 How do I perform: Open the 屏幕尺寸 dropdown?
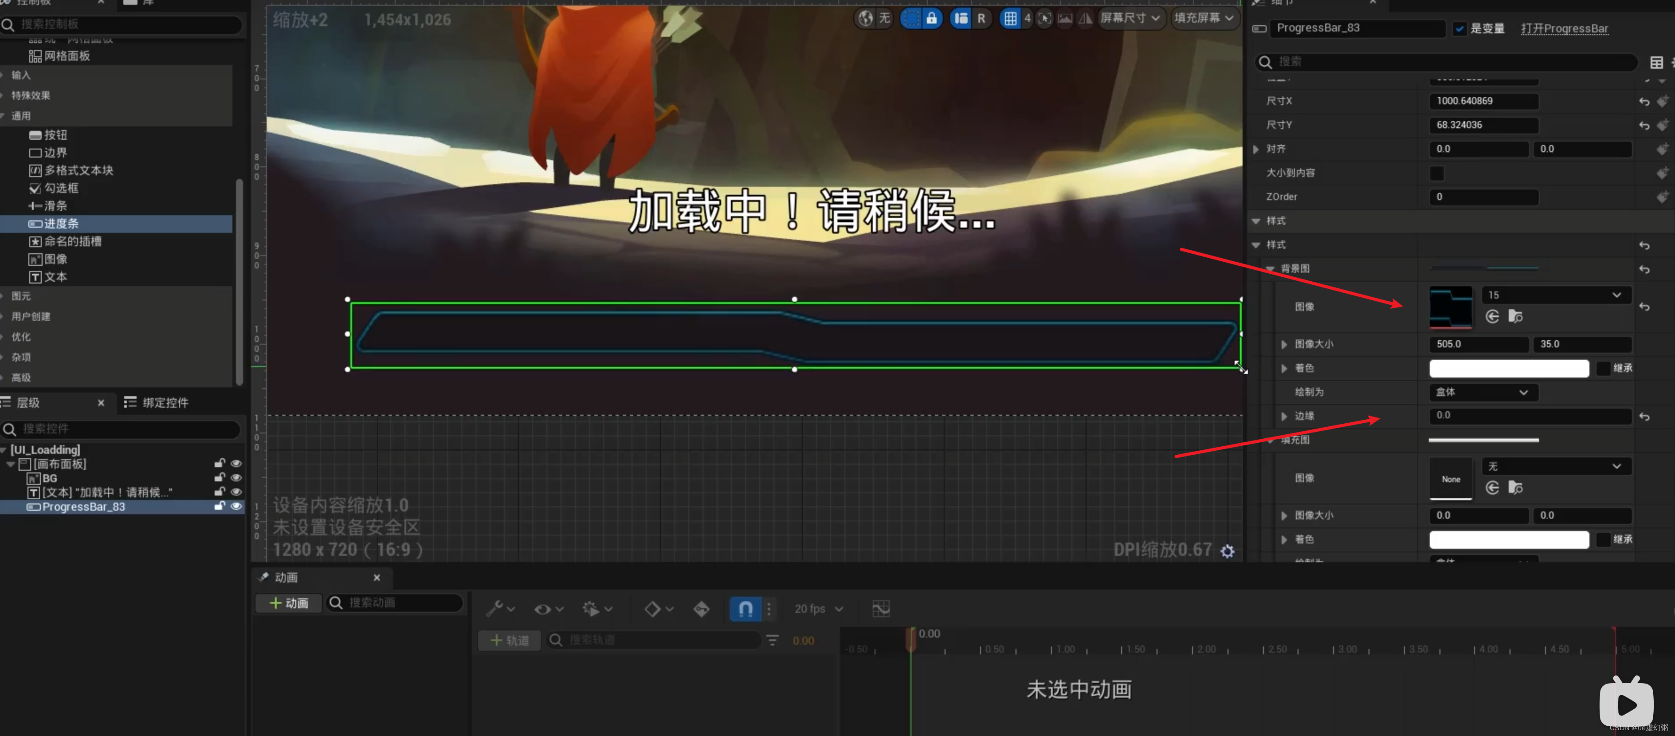(x=1131, y=18)
